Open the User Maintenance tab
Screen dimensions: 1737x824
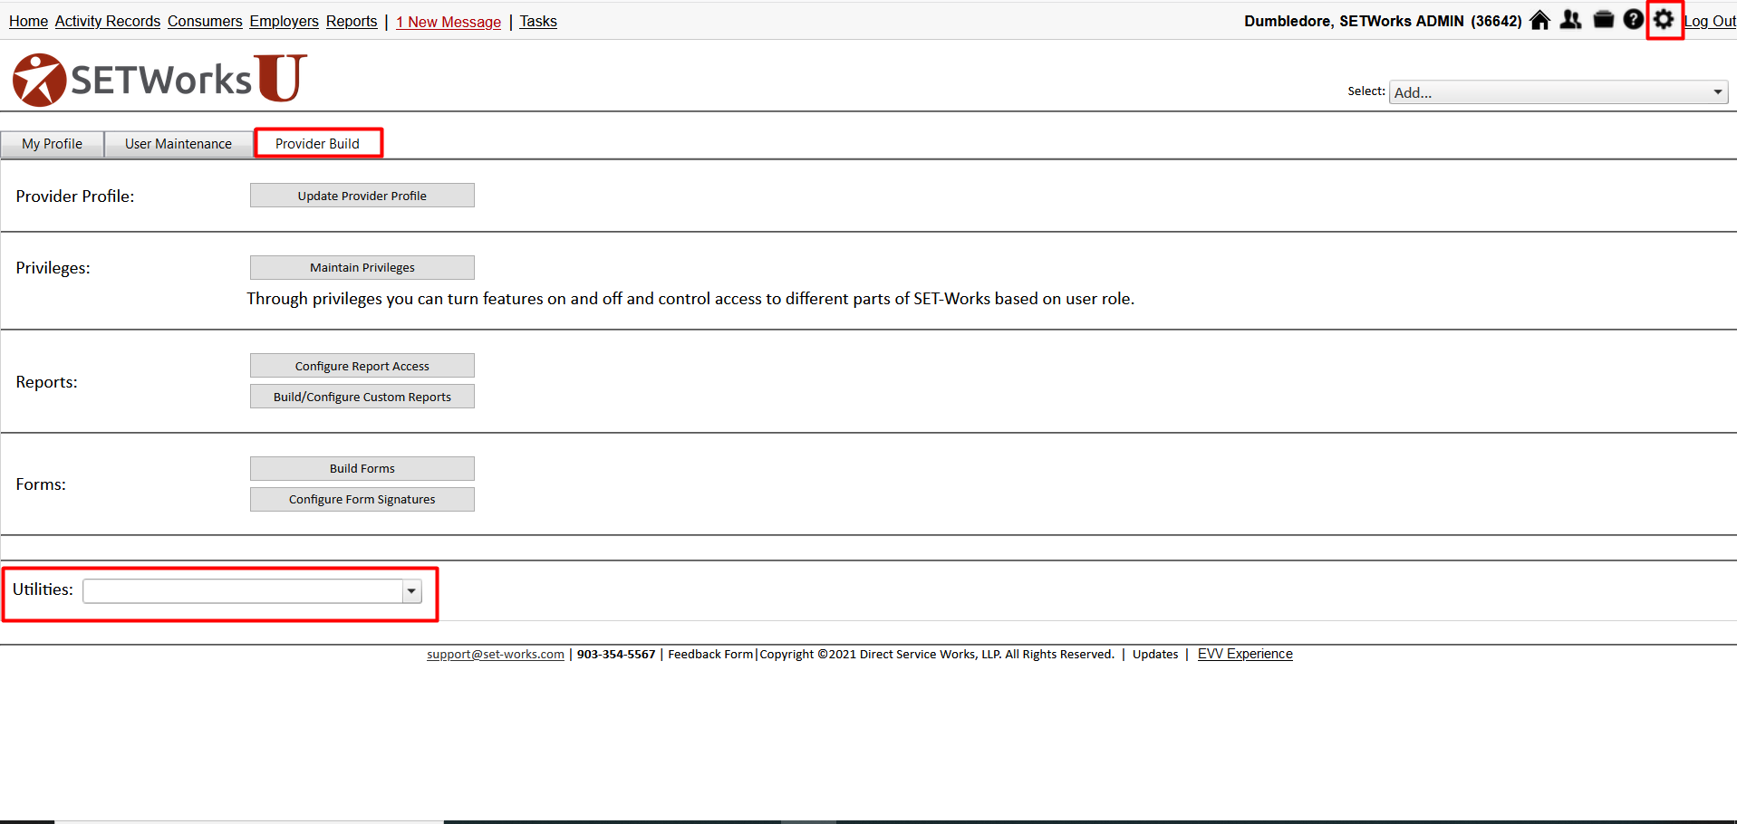tap(179, 144)
